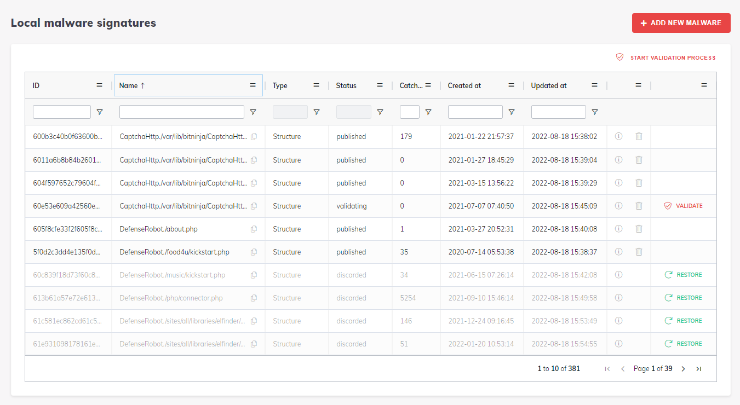Copy the DefenseRobot./food4u/kickstart.php signature name
Viewport: 740px width, 405px height.
253,252
